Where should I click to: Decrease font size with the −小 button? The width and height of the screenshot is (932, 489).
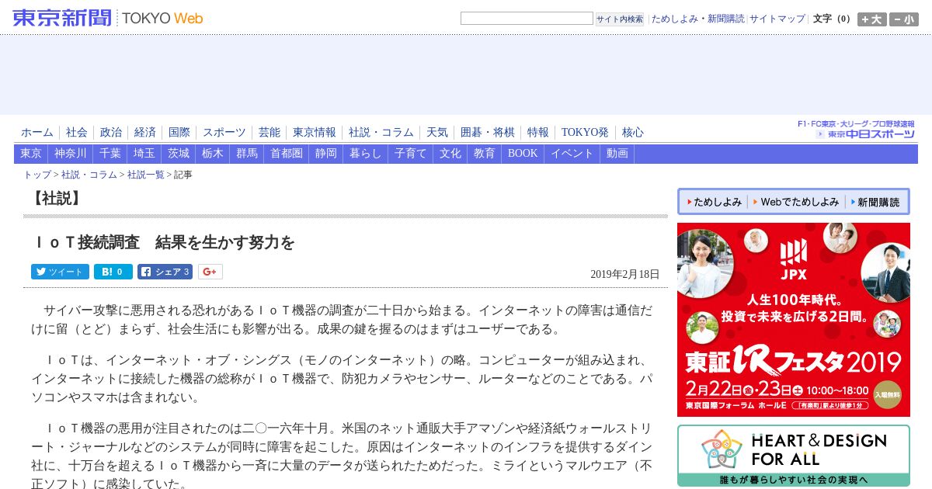(x=904, y=19)
